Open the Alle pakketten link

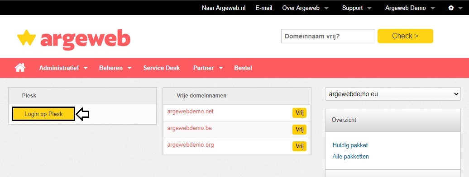coord(351,156)
